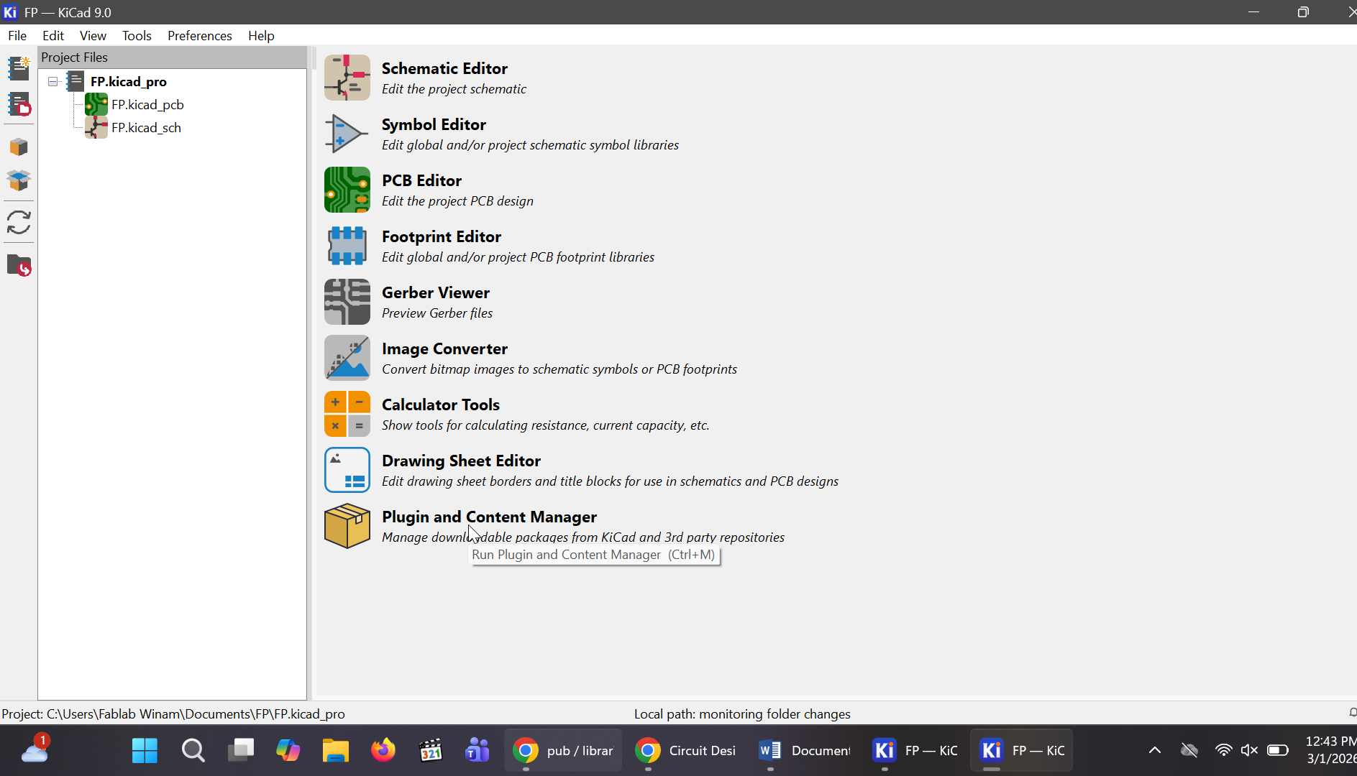1357x776 pixels.
Task: Launch the Drawing Sheet Editor icon
Action: 347,470
